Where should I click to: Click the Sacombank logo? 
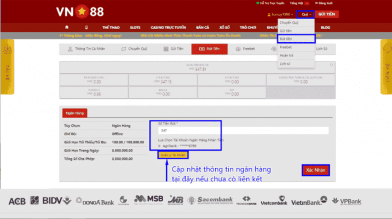pos(210,200)
